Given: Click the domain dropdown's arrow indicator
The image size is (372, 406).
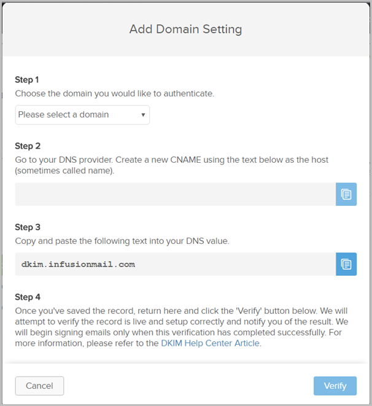Looking at the screenshot, I should 143,115.
